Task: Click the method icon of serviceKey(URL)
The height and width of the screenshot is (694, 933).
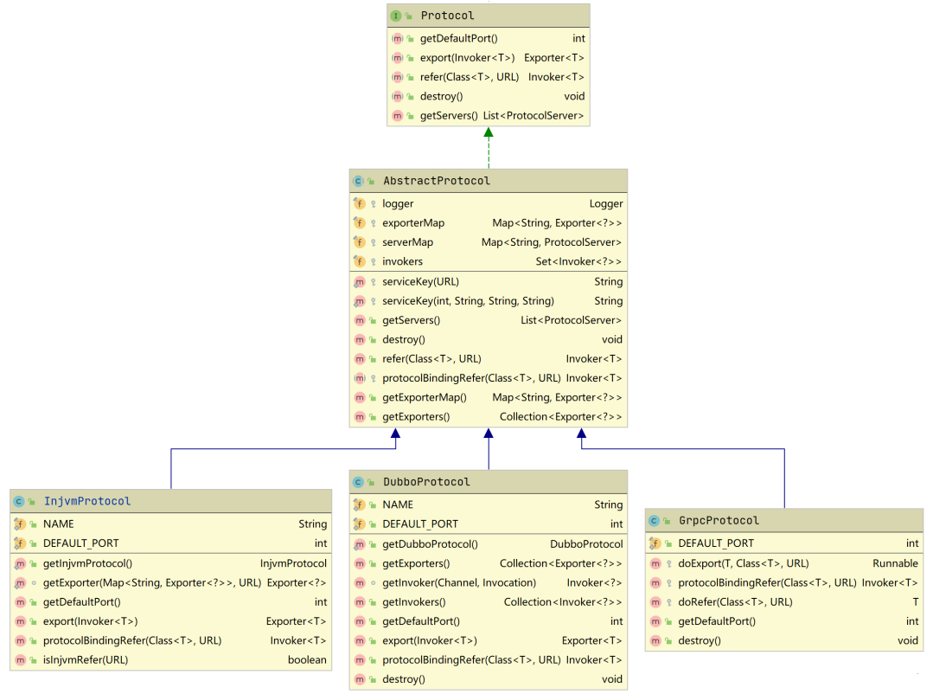Action: (x=360, y=282)
